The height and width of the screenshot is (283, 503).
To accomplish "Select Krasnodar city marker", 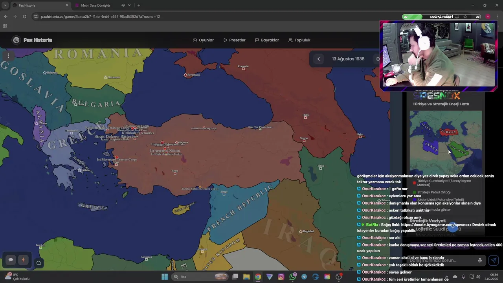I will pyautogui.click(x=243, y=69).
